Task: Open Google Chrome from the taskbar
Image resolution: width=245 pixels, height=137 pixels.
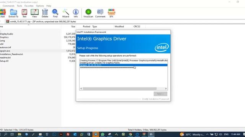Action: 130,134
